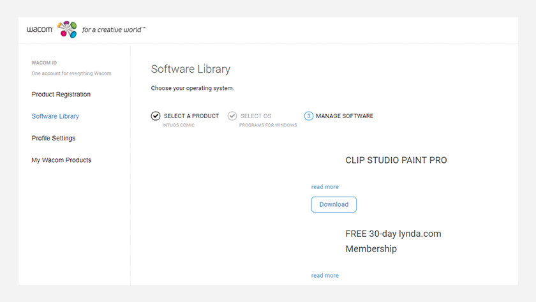Read more about Clip Studio Paint Pro
536x302 pixels.
click(325, 187)
